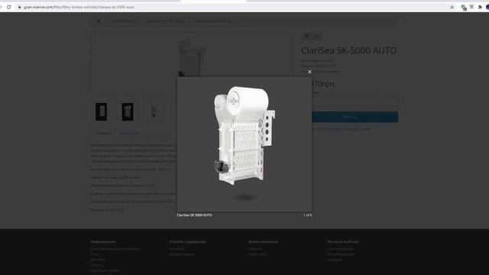Click the '1 of 5' image counter
Image resolution: width=489 pixels, height=275 pixels.
click(x=307, y=215)
